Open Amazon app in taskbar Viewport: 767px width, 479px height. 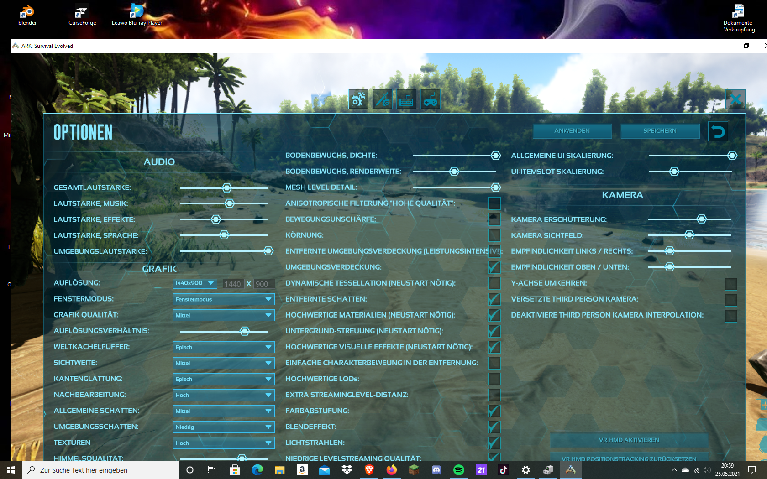click(302, 470)
